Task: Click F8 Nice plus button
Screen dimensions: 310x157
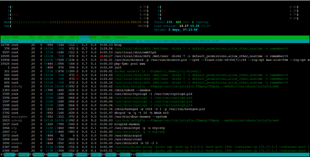Action: point(109,155)
